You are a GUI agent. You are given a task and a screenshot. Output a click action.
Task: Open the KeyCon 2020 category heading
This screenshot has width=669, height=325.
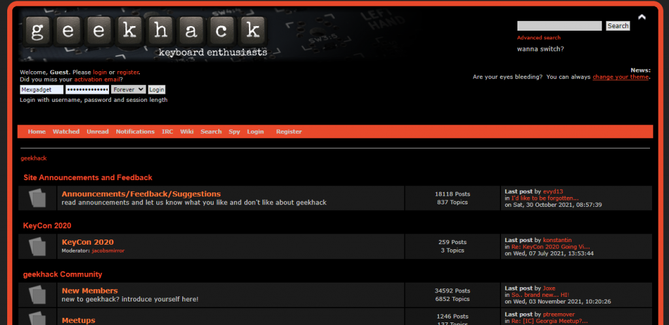(x=47, y=226)
